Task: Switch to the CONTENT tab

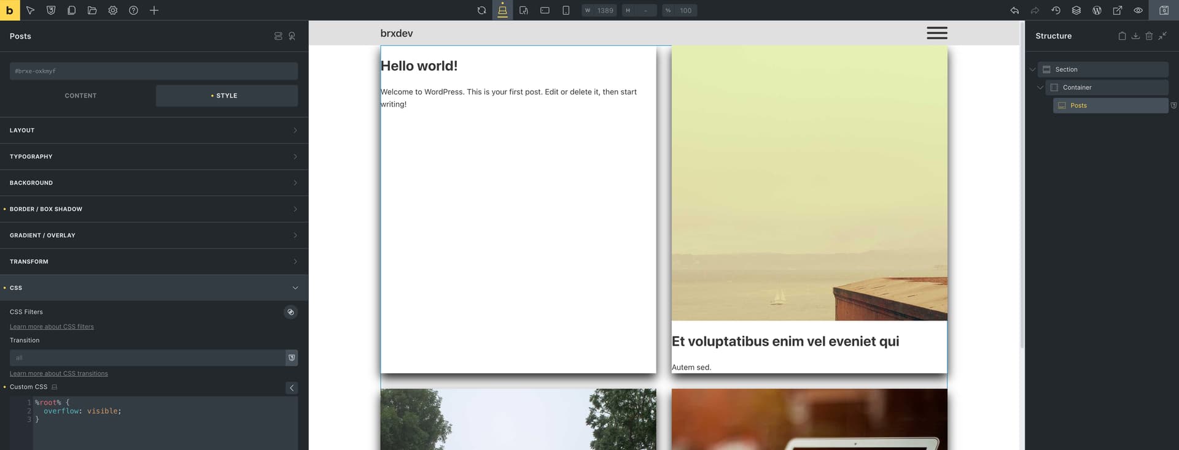Action: pos(80,96)
